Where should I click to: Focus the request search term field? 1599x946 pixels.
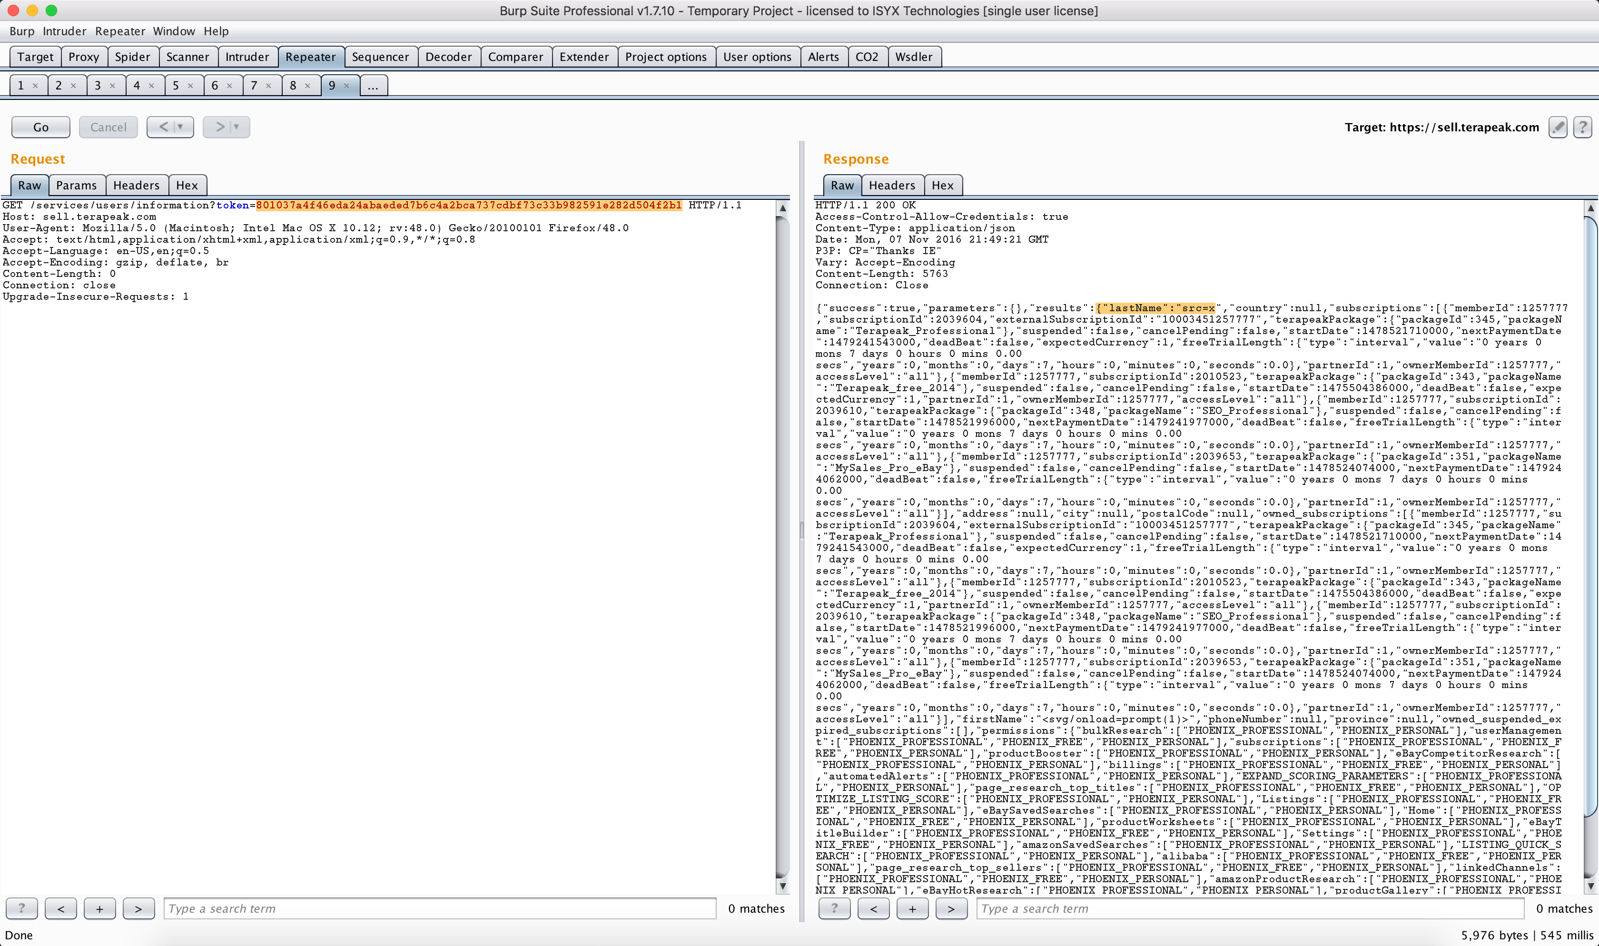click(x=440, y=908)
